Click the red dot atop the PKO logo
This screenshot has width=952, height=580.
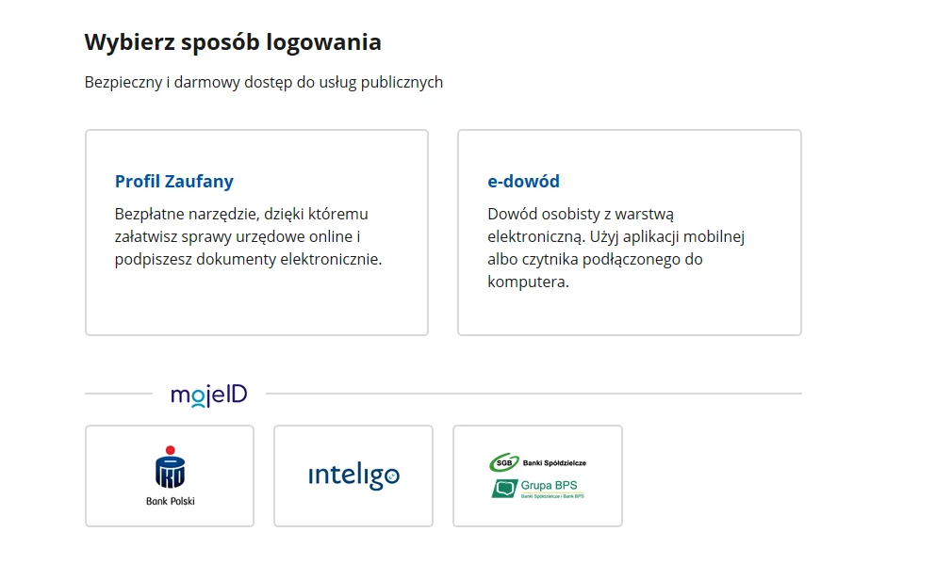coord(171,449)
